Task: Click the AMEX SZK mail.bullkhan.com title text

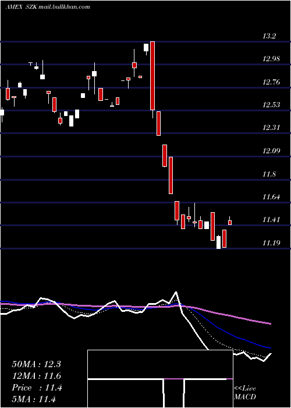Action: pos(48,7)
